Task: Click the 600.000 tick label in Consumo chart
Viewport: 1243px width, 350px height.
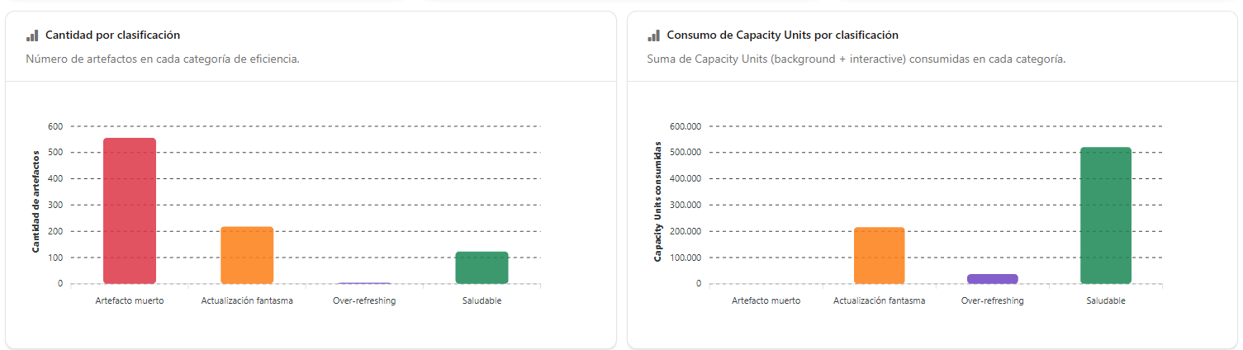Action: [x=686, y=126]
